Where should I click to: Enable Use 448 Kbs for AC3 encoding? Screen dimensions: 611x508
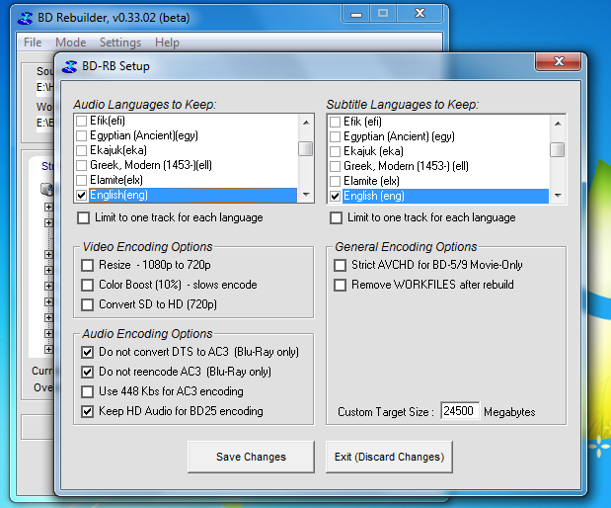click(87, 391)
